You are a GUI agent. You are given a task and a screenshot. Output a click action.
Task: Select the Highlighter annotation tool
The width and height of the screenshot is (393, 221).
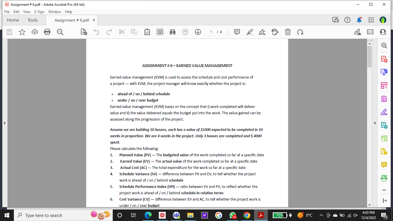(249, 32)
